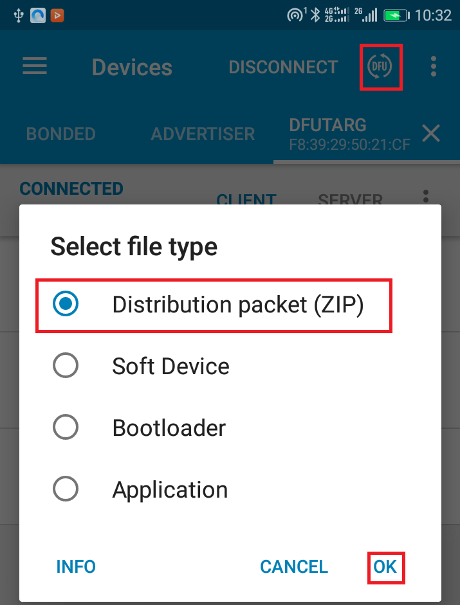Tap INFO in the dialog
The height and width of the screenshot is (605, 460).
[76, 566]
